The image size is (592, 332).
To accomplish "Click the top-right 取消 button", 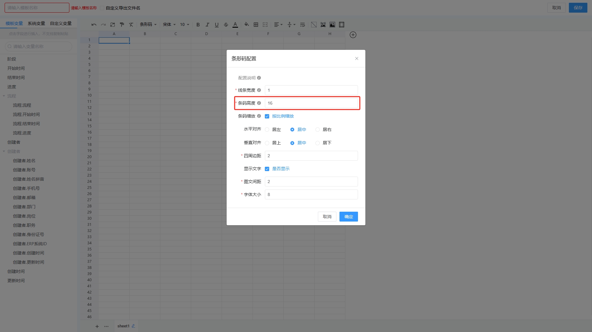I will pos(557,8).
